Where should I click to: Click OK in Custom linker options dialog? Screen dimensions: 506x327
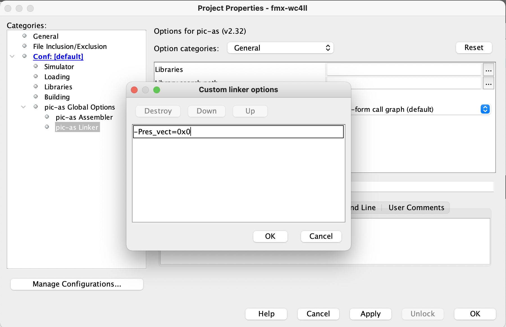pos(270,236)
